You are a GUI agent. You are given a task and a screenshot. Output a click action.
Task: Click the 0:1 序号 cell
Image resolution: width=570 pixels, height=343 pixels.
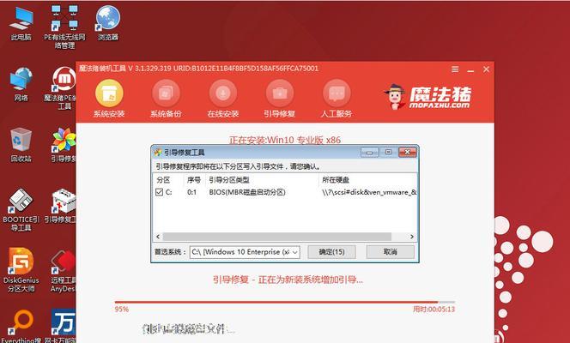(x=192, y=192)
